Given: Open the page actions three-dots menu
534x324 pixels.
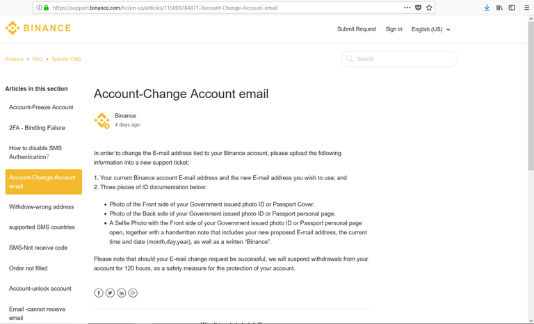Looking at the screenshot, I should (x=407, y=8).
